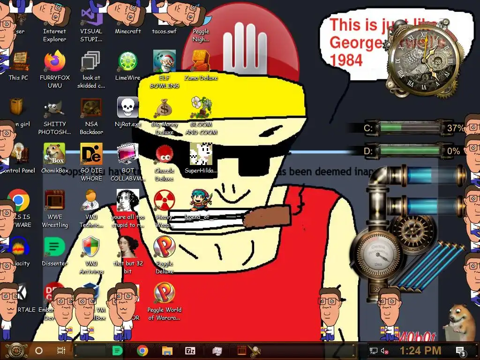The image size is (480, 360).
Task: Open the BLOOM AND COOM icon
Action: point(201,116)
